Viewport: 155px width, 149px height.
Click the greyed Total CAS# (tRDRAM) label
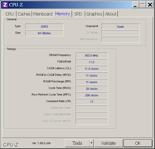click(x=58, y=115)
